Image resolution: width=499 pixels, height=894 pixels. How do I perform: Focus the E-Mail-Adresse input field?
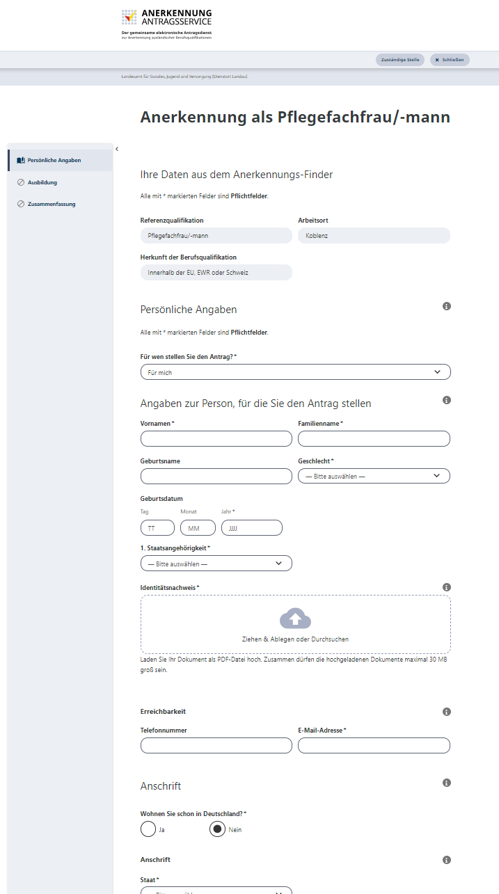(x=374, y=745)
